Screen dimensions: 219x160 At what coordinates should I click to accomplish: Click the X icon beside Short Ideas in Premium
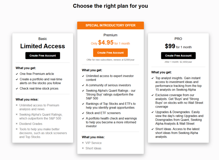(x=83, y=148)
